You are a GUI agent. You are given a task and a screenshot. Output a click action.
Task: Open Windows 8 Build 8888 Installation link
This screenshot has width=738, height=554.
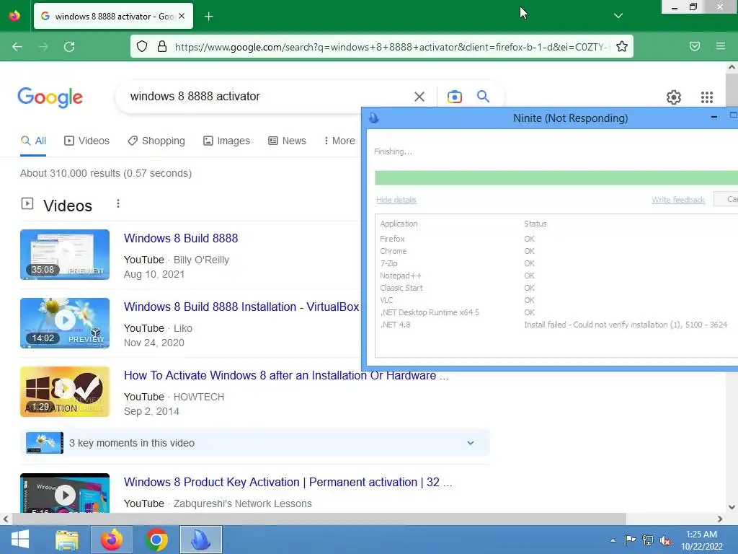[241, 307]
